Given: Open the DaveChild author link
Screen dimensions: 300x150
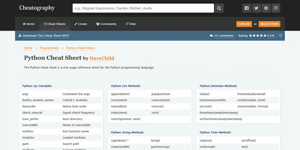Looking at the screenshot, I should point(102,58).
